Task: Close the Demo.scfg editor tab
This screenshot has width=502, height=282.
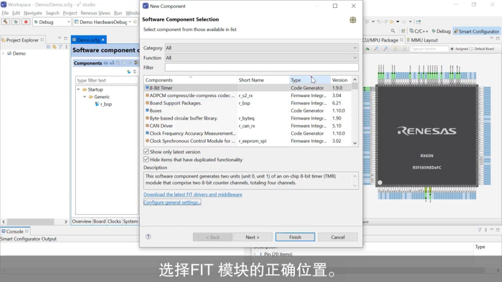Action: click(x=103, y=40)
